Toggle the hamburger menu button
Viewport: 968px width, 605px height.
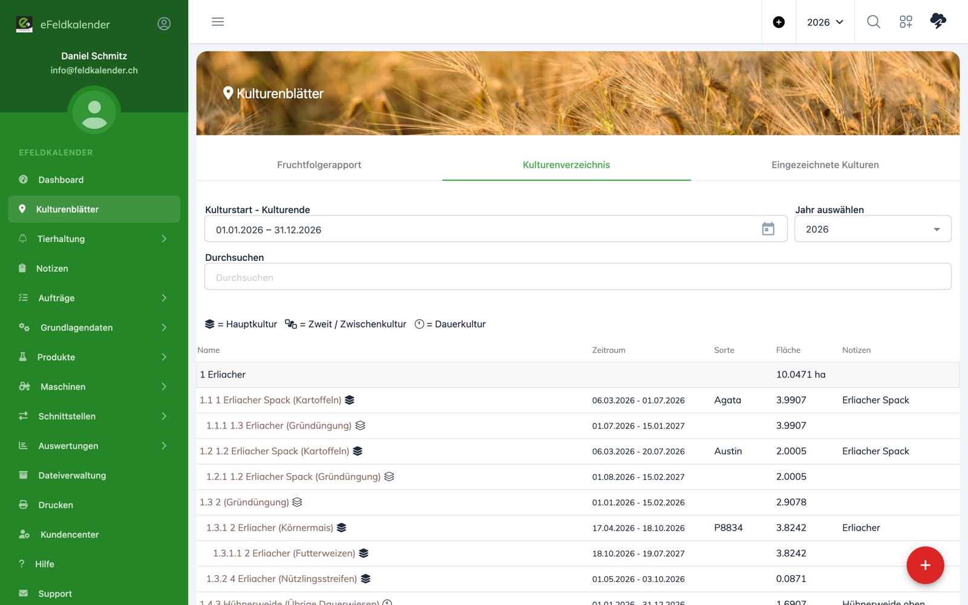[218, 22]
